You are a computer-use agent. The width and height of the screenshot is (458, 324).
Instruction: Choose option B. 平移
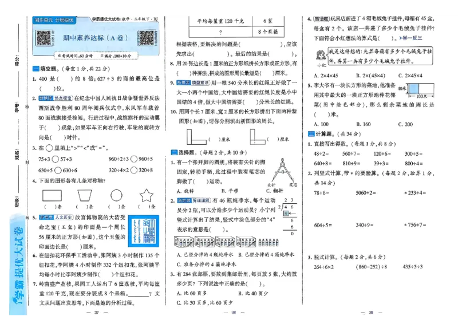coord(230,191)
